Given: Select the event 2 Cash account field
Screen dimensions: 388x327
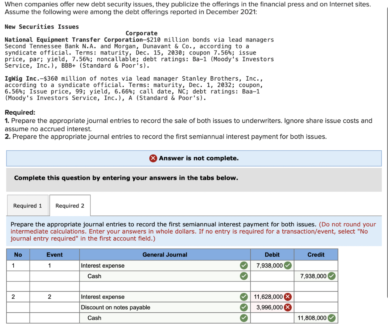Looking at the screenshot, I should [165, 318].
